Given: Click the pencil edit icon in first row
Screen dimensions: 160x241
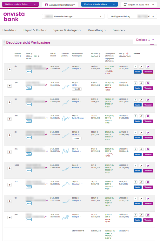Looking at the screenshot, I should click(x=142, y=67).
